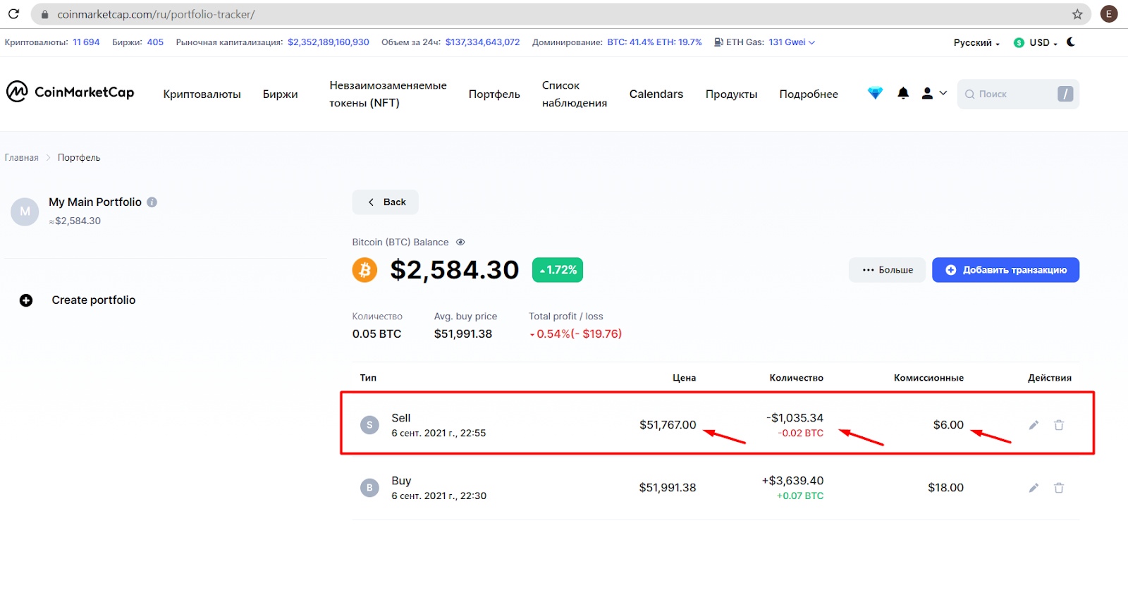Open the Calendars menu item
This screenshot has height=614, width=1128.
pos(656,94)
